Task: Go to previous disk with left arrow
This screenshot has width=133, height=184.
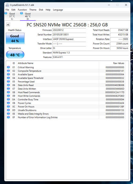Action: pos(8,25)
